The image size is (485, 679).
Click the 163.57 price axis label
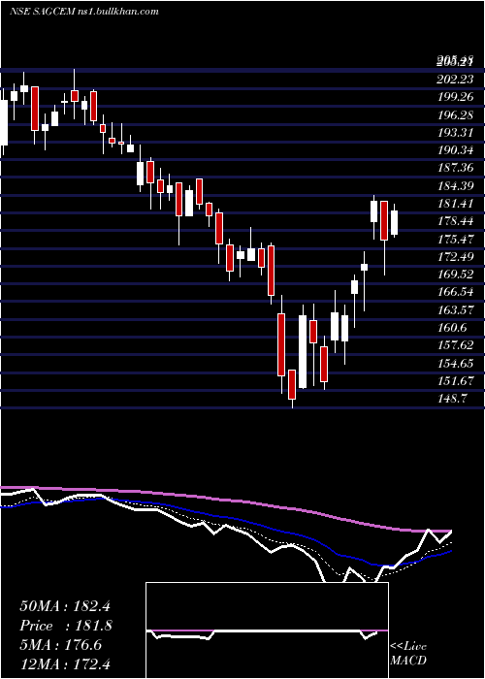[x=455, y=310]
